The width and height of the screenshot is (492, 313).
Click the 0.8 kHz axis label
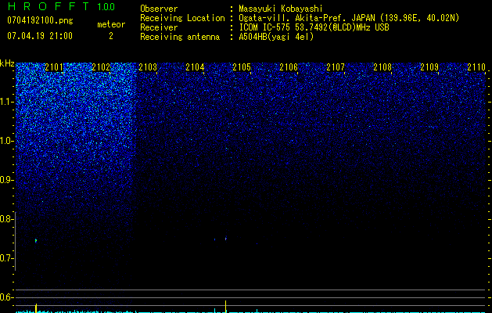pyautogui.click(x=5, y=219)
